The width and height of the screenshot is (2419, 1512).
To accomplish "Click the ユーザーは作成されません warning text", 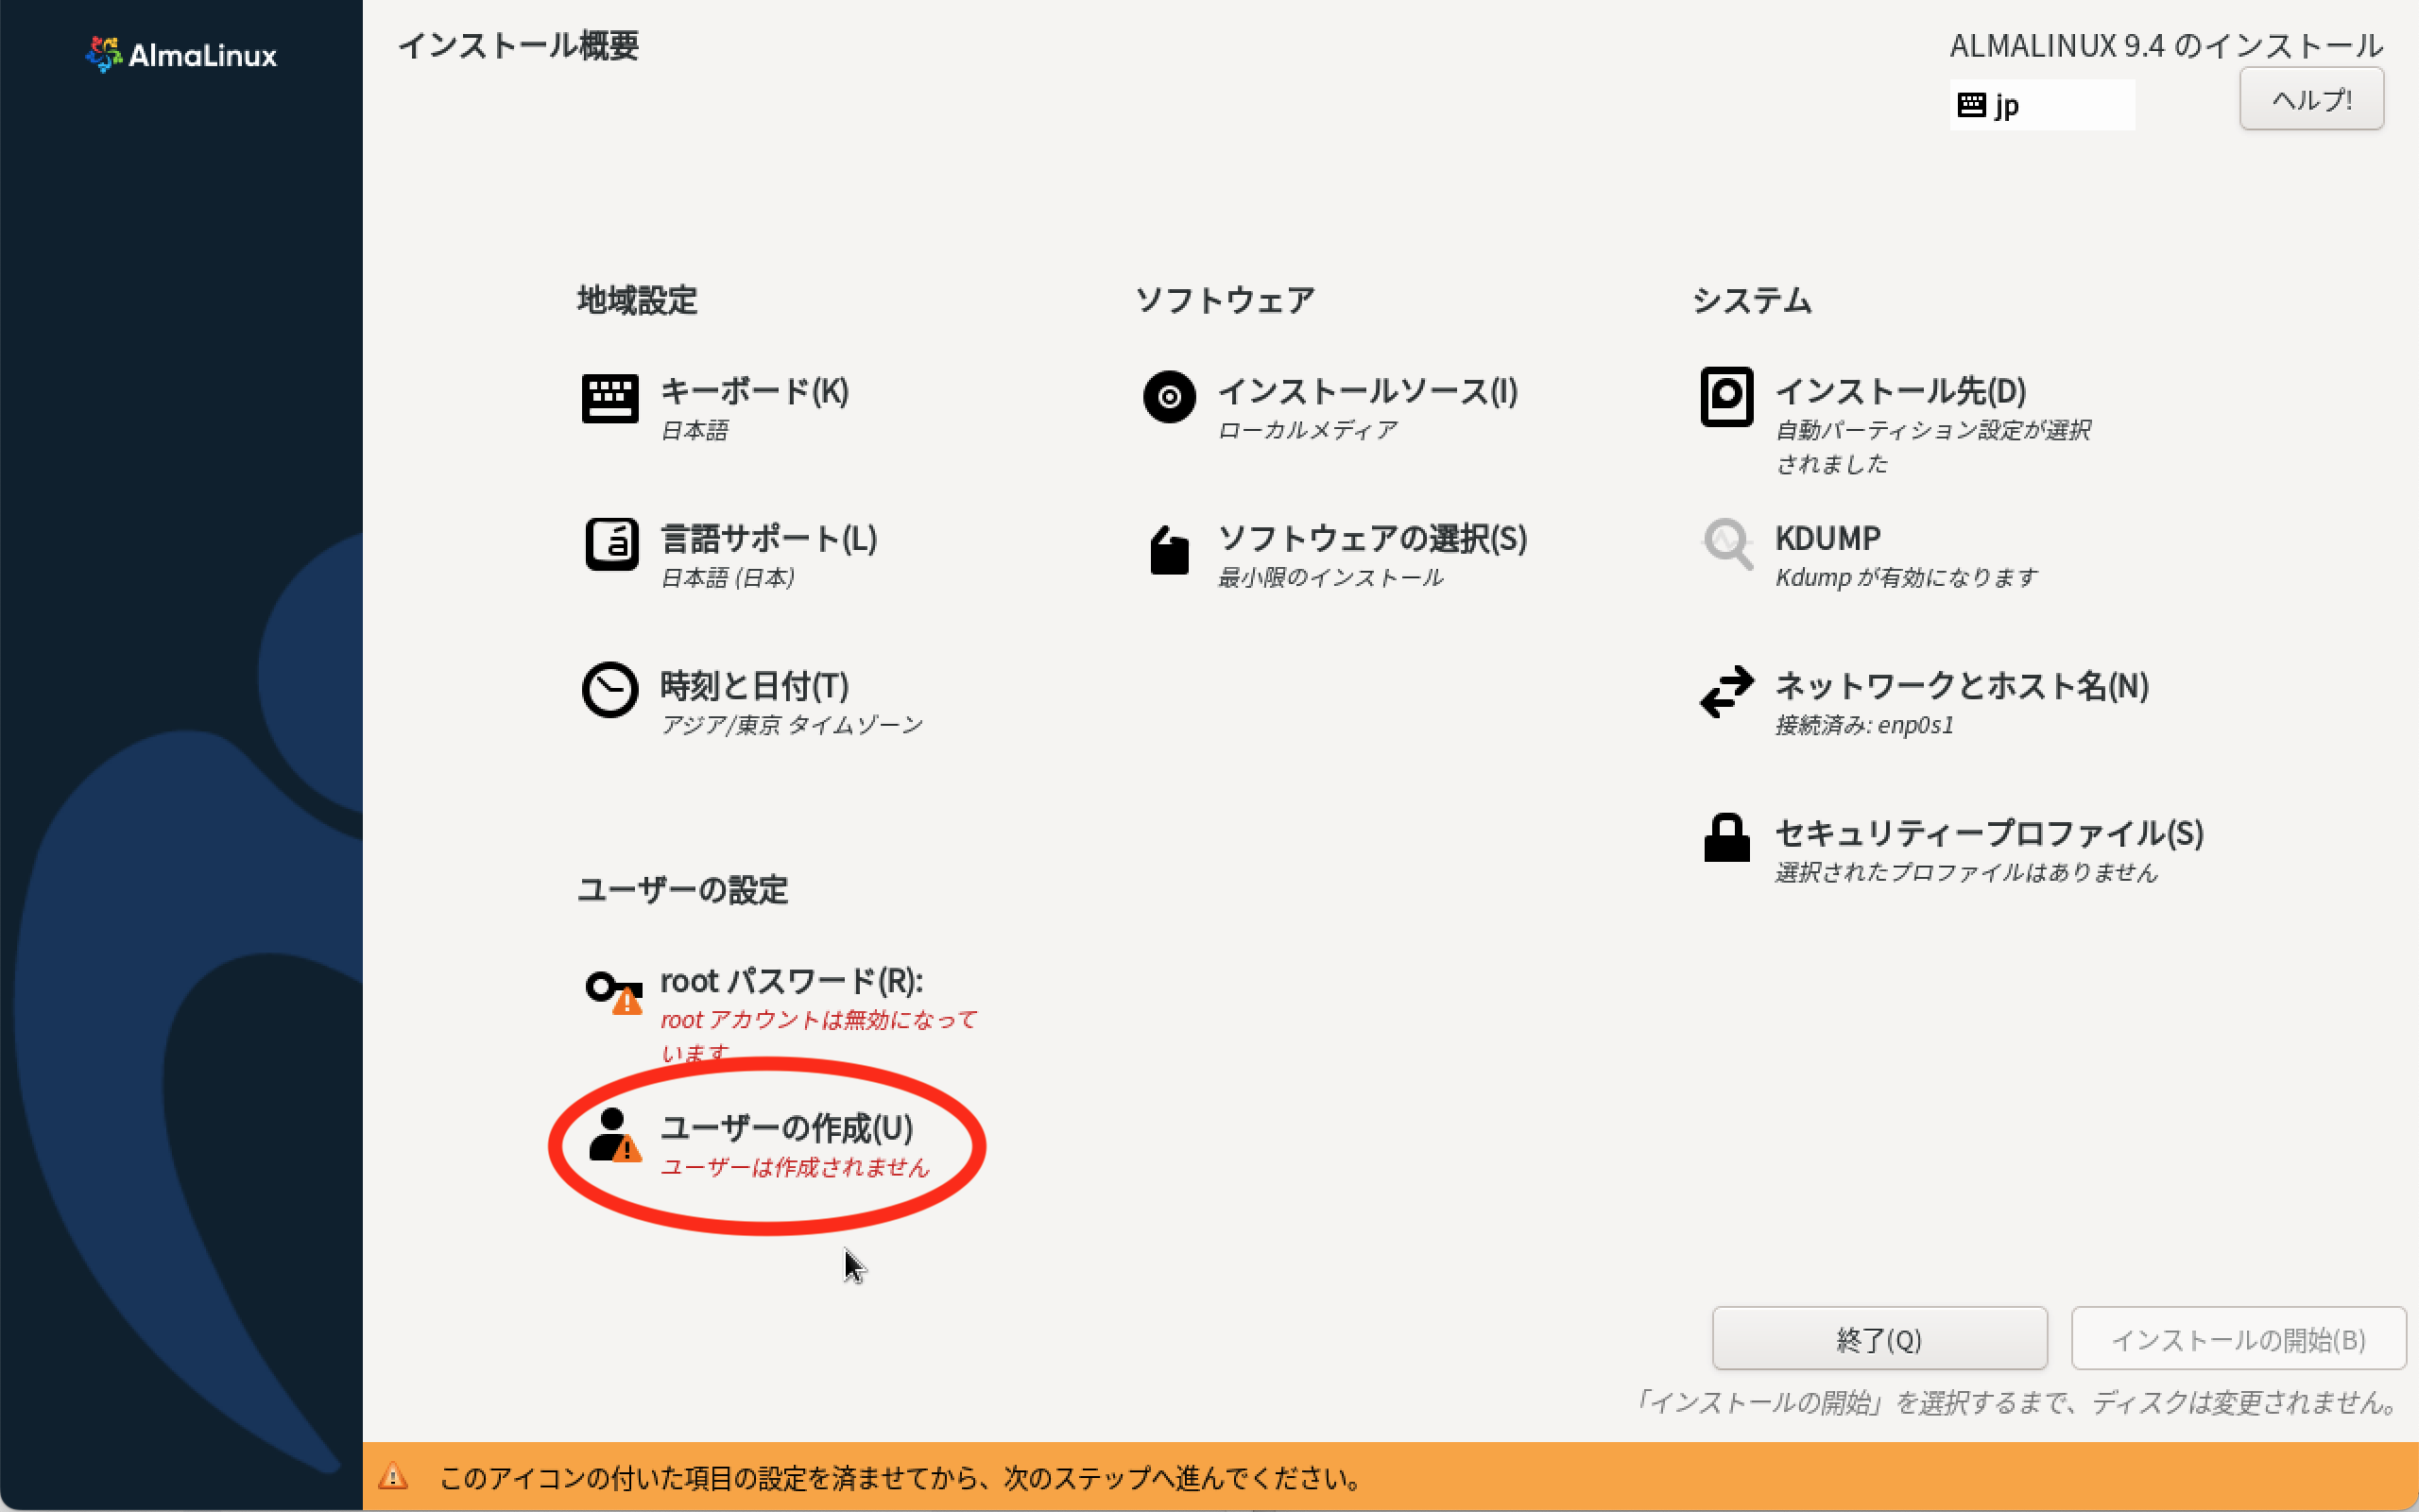I will [795, 1167].
